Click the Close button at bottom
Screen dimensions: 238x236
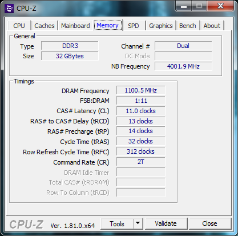209,223
